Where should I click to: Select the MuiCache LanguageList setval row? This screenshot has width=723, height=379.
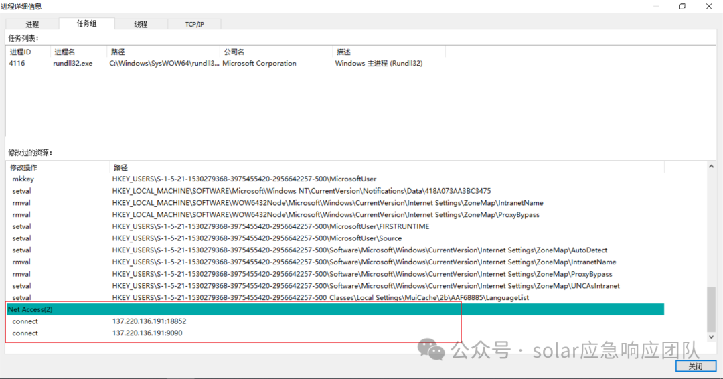click(x=335, y=298)
